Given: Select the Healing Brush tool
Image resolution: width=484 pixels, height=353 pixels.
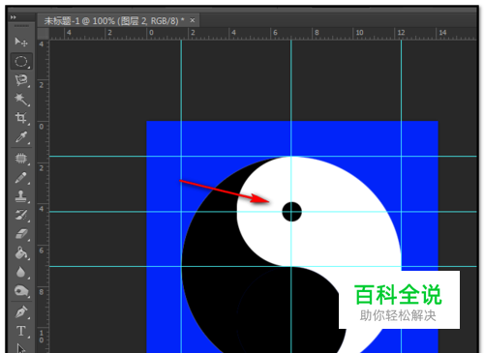Looking at the screenshot, I should (21, 159).
